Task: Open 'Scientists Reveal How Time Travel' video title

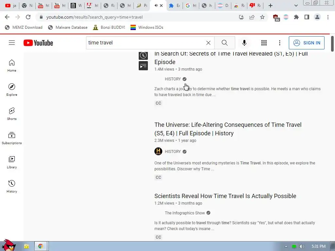Action: coord(225,196)
